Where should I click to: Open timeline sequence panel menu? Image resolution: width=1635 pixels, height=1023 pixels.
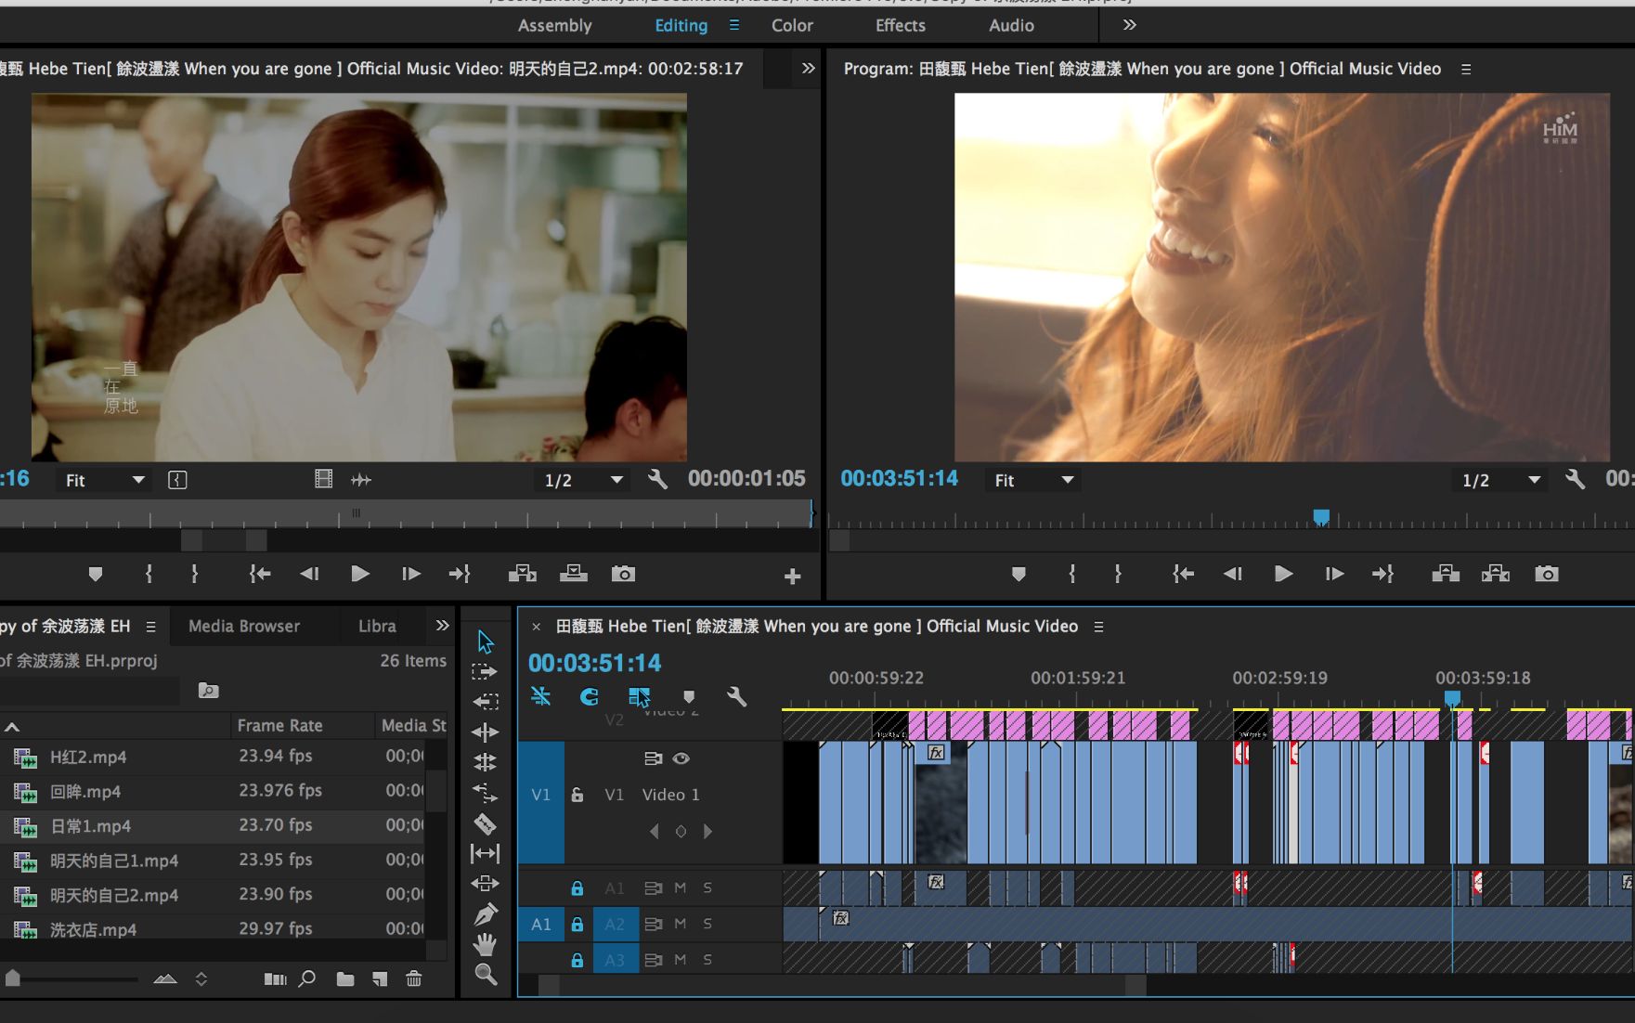click(1098, 627)
